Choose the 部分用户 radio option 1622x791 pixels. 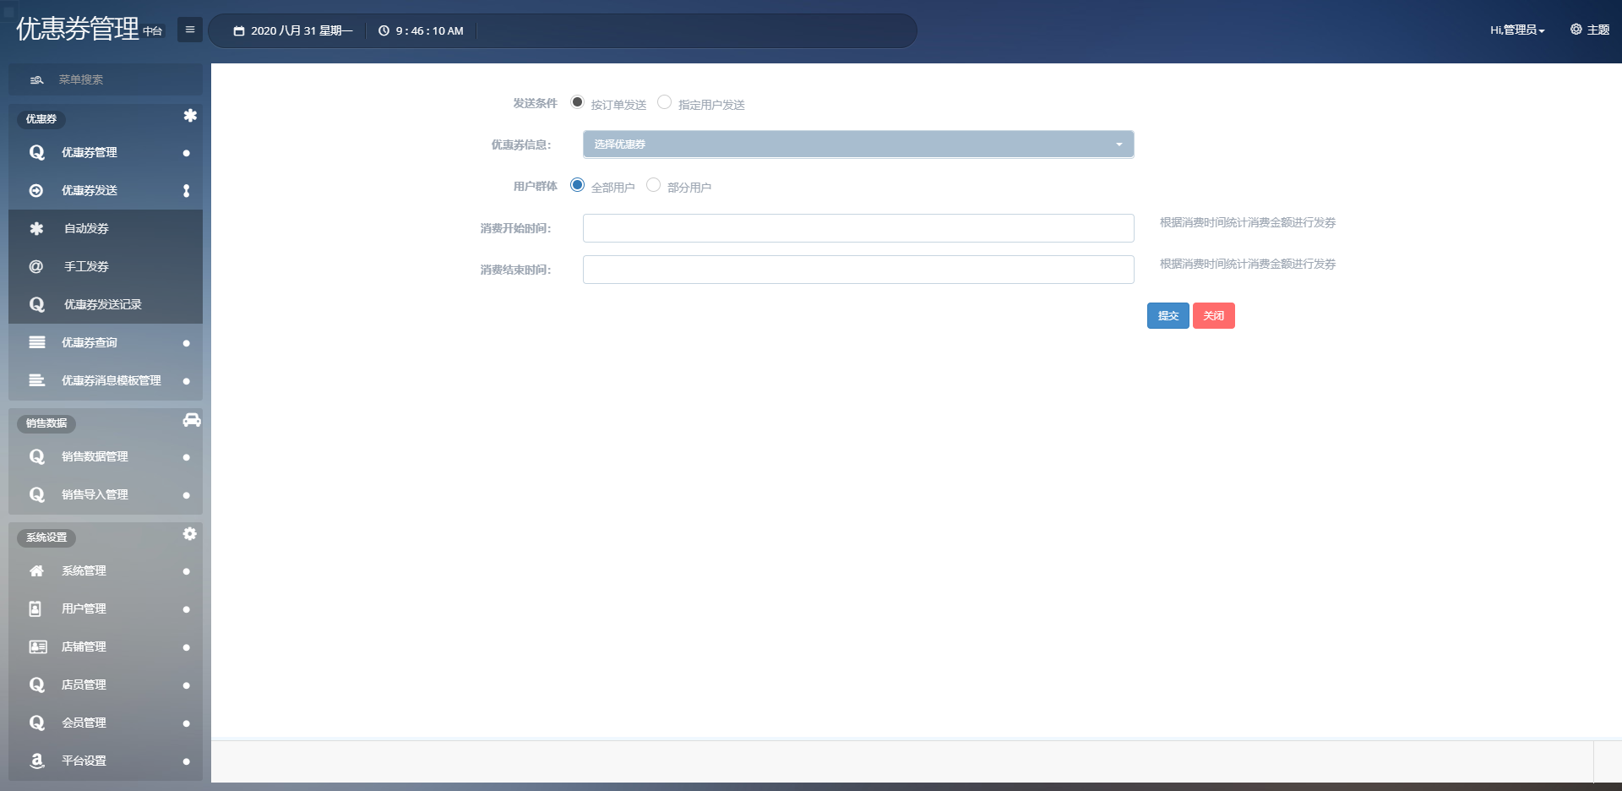(x=654, y=185)
